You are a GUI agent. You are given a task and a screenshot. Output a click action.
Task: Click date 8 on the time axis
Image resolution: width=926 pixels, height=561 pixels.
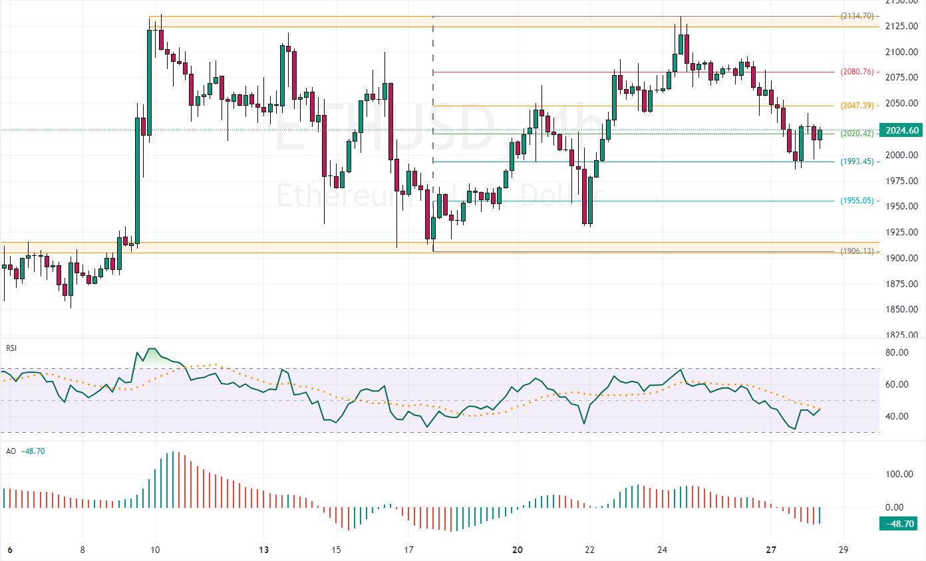coord(82,550)
